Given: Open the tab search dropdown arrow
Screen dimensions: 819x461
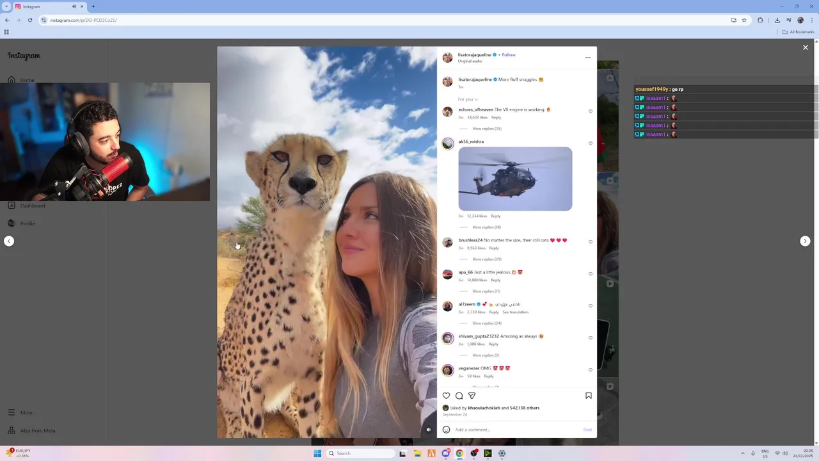Looking at the screenshot, I should point(6,6).
